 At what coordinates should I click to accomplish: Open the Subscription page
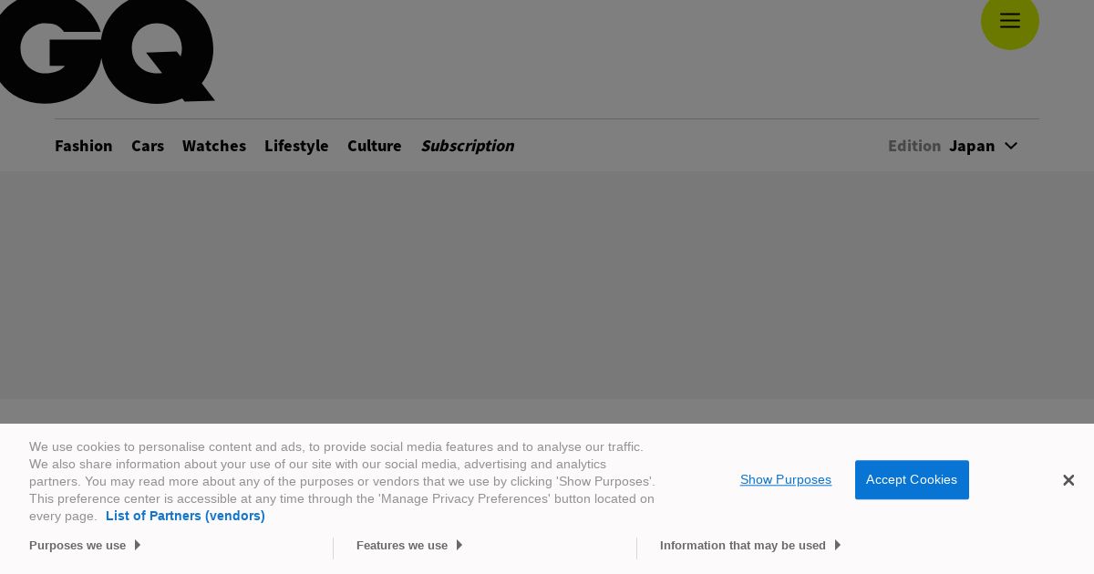[x=468, y=146]
